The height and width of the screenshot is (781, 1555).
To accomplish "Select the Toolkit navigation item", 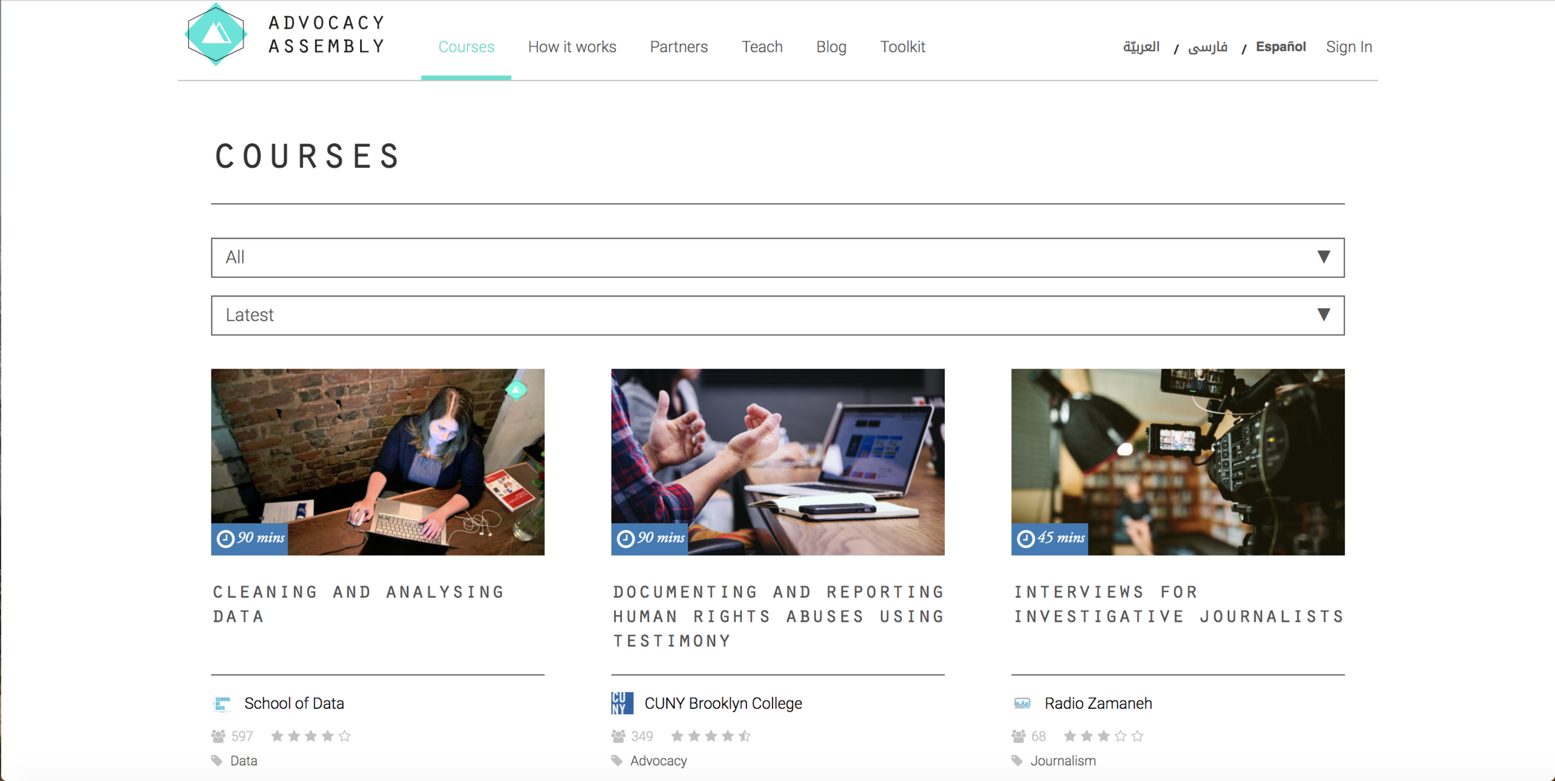I will pyautogui.click(x=902, y=47).
